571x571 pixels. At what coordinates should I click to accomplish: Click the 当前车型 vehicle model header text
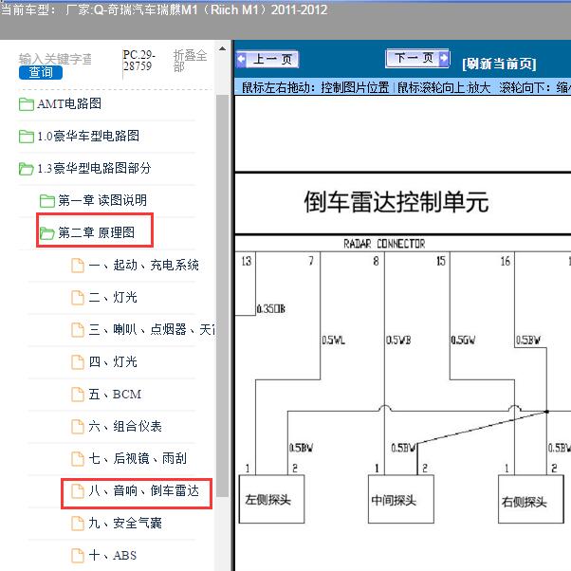pyautogui.click(x=164, y=9)
